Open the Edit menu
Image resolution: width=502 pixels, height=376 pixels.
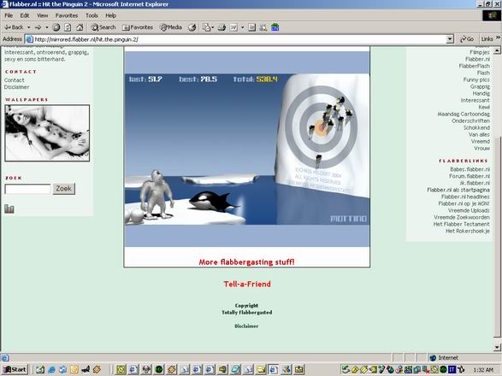click(x=25, y=15)
